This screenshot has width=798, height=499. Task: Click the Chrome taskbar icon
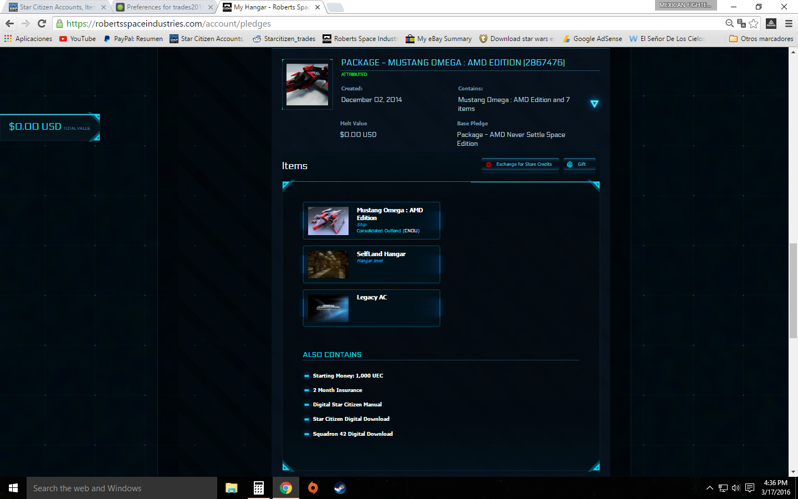point(286,488)
